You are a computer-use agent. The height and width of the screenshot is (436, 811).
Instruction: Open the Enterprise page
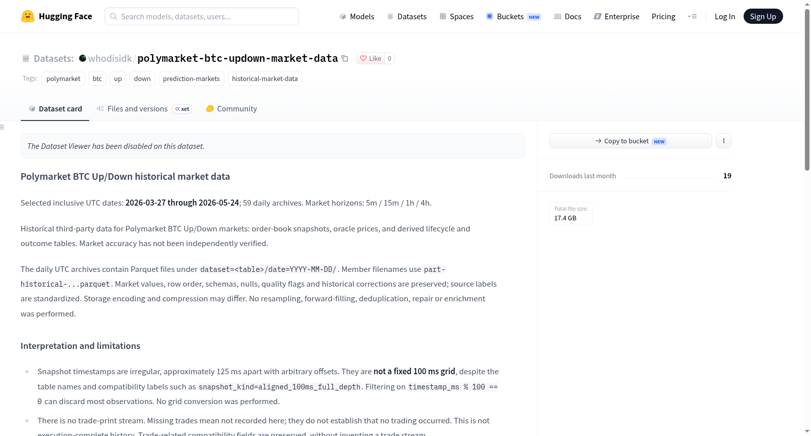point(616,16)
